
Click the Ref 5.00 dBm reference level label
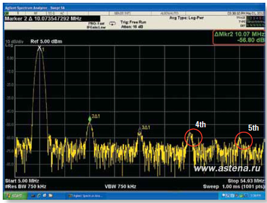tap(46, 42)
